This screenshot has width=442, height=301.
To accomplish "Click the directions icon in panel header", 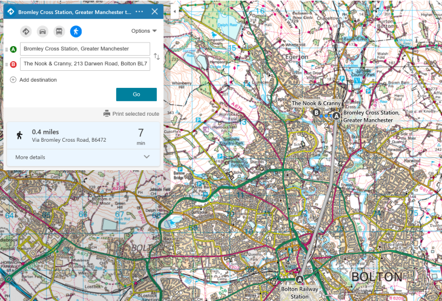I will pyautogui.click(x=10, y=12).
